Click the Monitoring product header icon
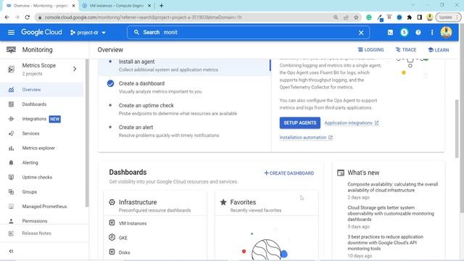 point(11,50)
